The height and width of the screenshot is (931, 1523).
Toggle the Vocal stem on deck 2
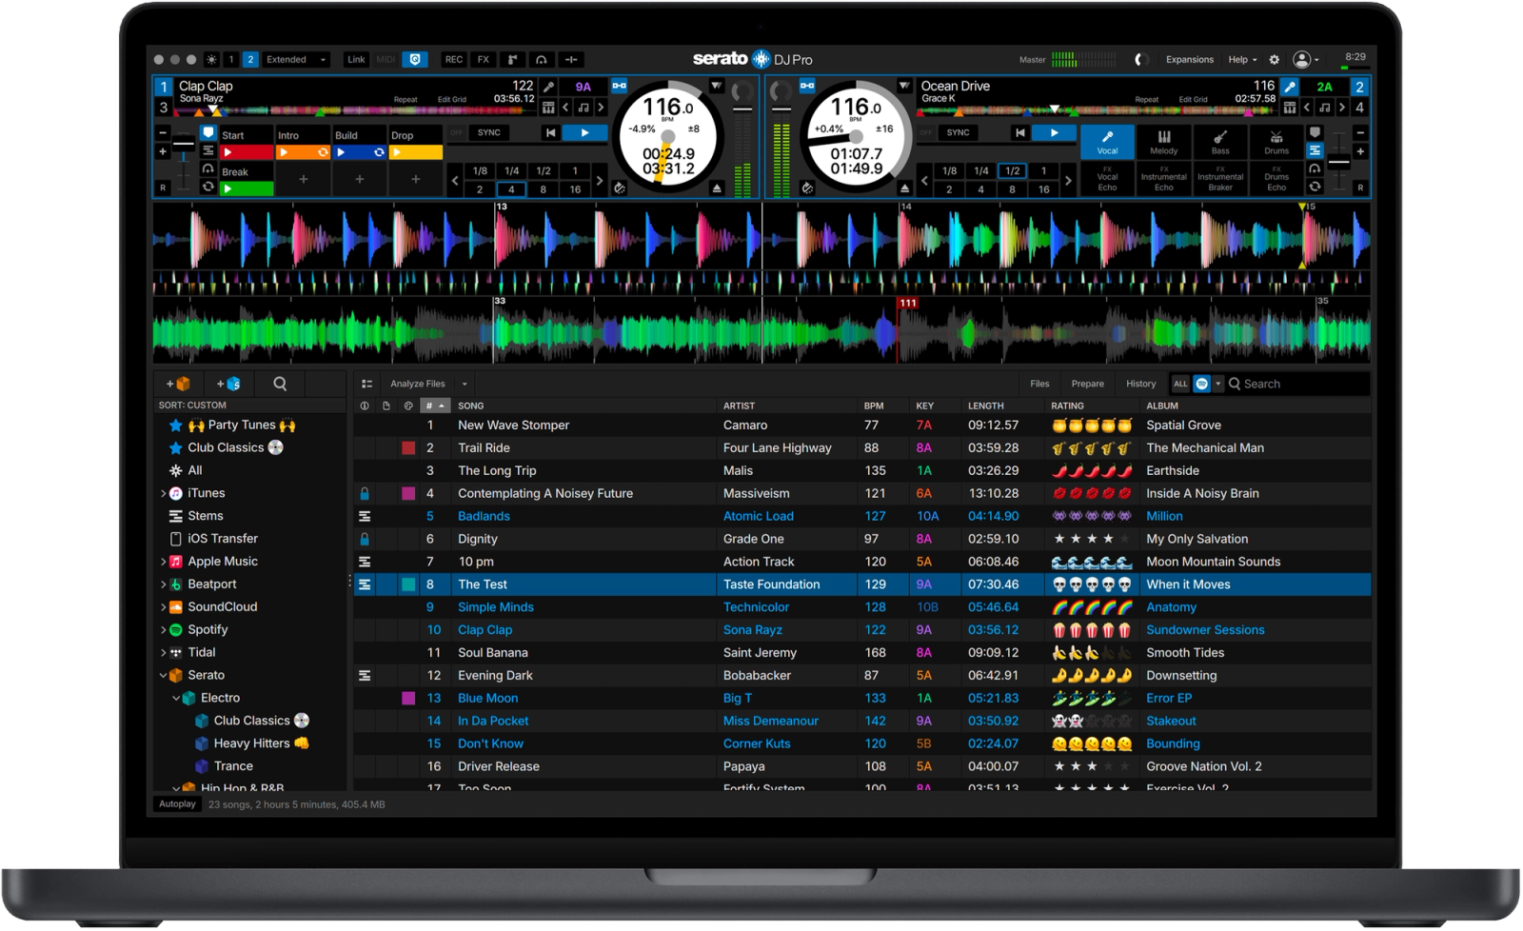click(1107, 142)
